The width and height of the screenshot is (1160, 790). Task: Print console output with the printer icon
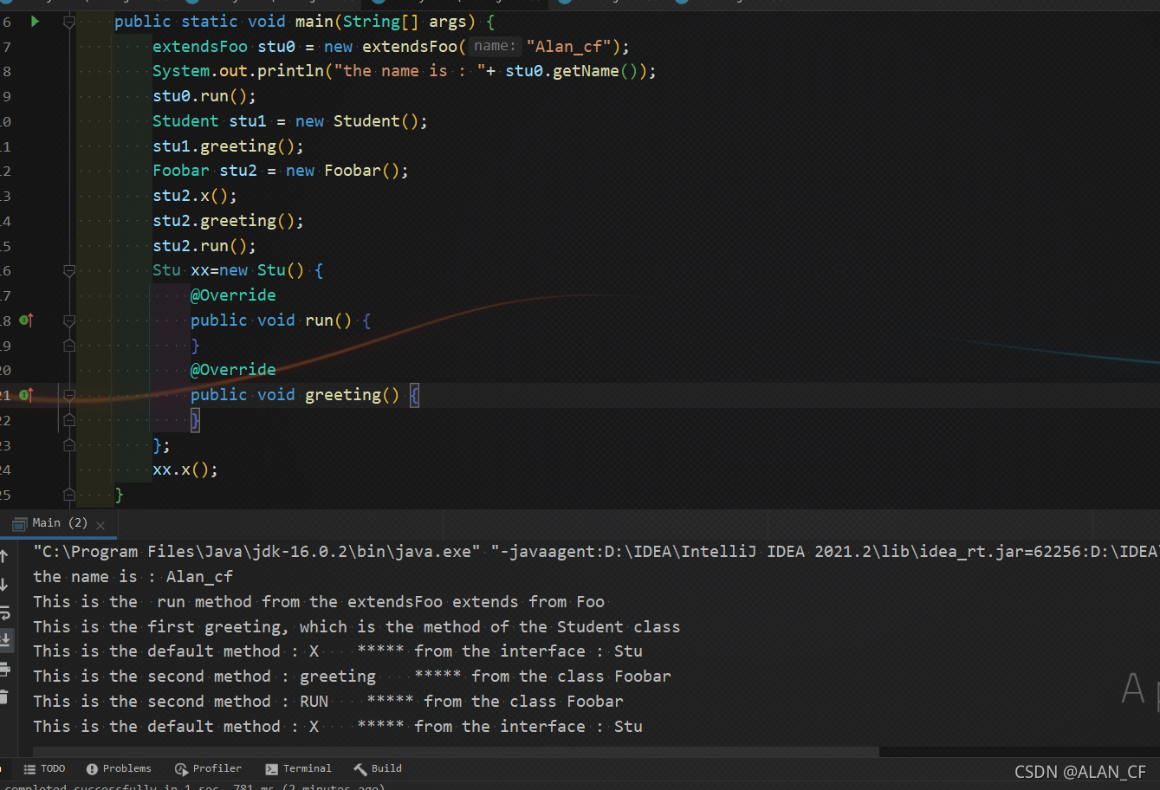coord(4,669)
